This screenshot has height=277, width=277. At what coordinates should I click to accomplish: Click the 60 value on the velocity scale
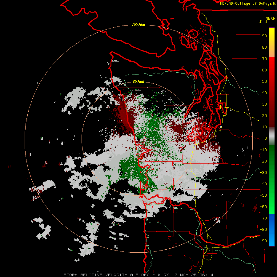[x=264, y=70]
